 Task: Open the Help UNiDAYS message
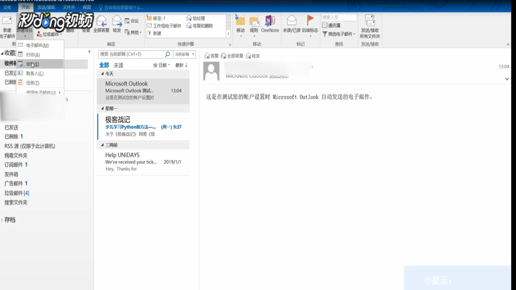[143, 162]
